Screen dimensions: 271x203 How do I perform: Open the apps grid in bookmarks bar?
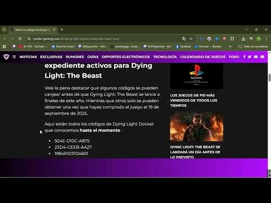(x=4, y=46)
